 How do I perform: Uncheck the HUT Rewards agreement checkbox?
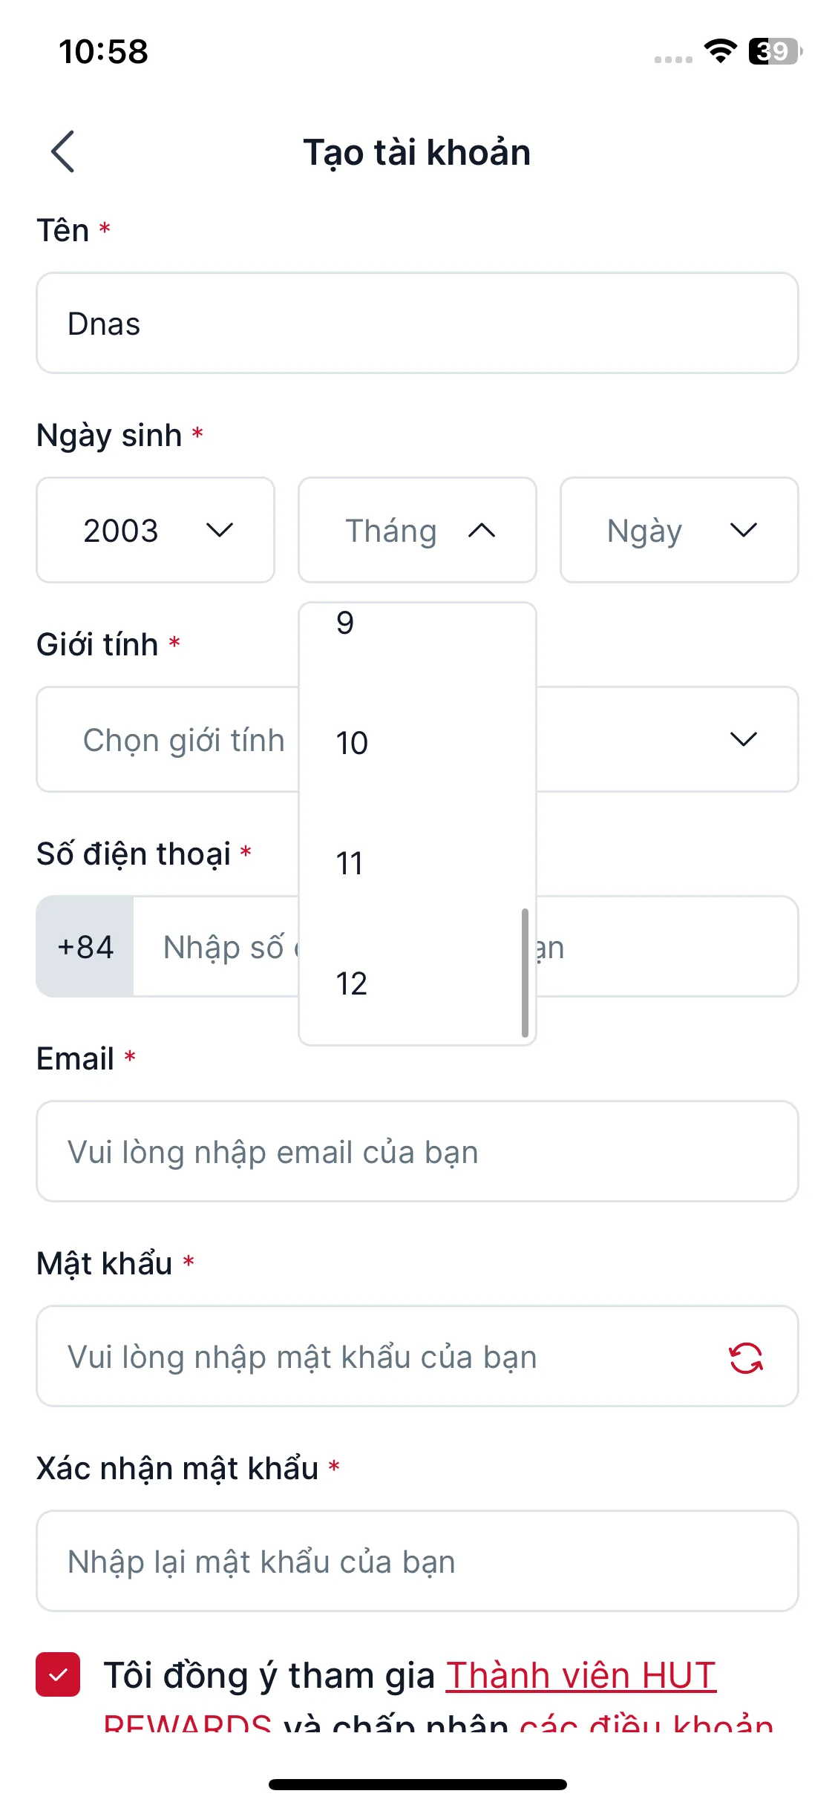pos(58,1674)
